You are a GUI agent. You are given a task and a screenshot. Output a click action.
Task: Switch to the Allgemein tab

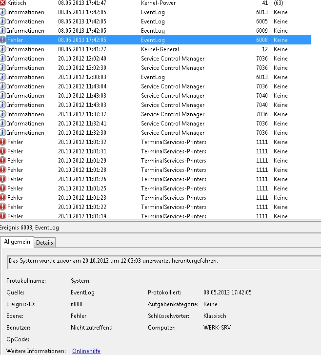click(17, 242)
